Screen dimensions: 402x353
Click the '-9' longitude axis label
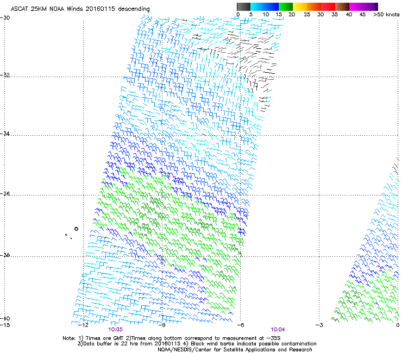point(162,325)
